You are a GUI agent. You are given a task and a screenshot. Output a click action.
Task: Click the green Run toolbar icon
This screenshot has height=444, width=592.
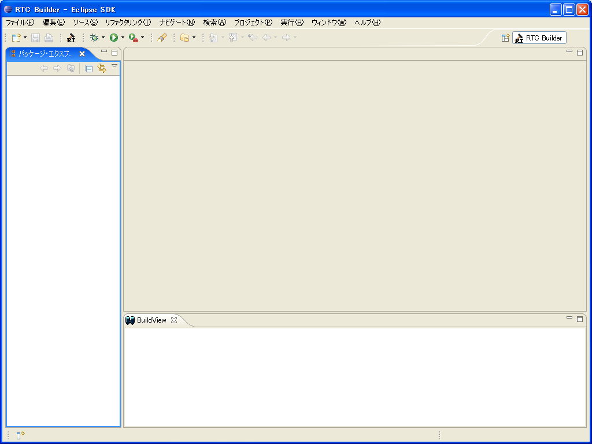coord(113,38)
